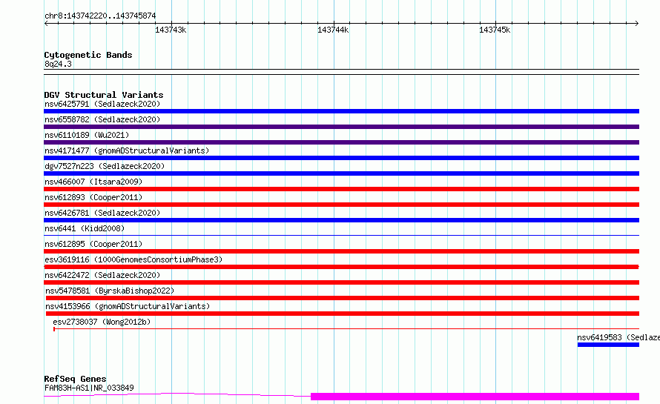Viewport: 660px width, 404px height.
Task: Click the nsv466007 (Itsara2009) label
Action: pyautogui.click(x=93, y=182)
